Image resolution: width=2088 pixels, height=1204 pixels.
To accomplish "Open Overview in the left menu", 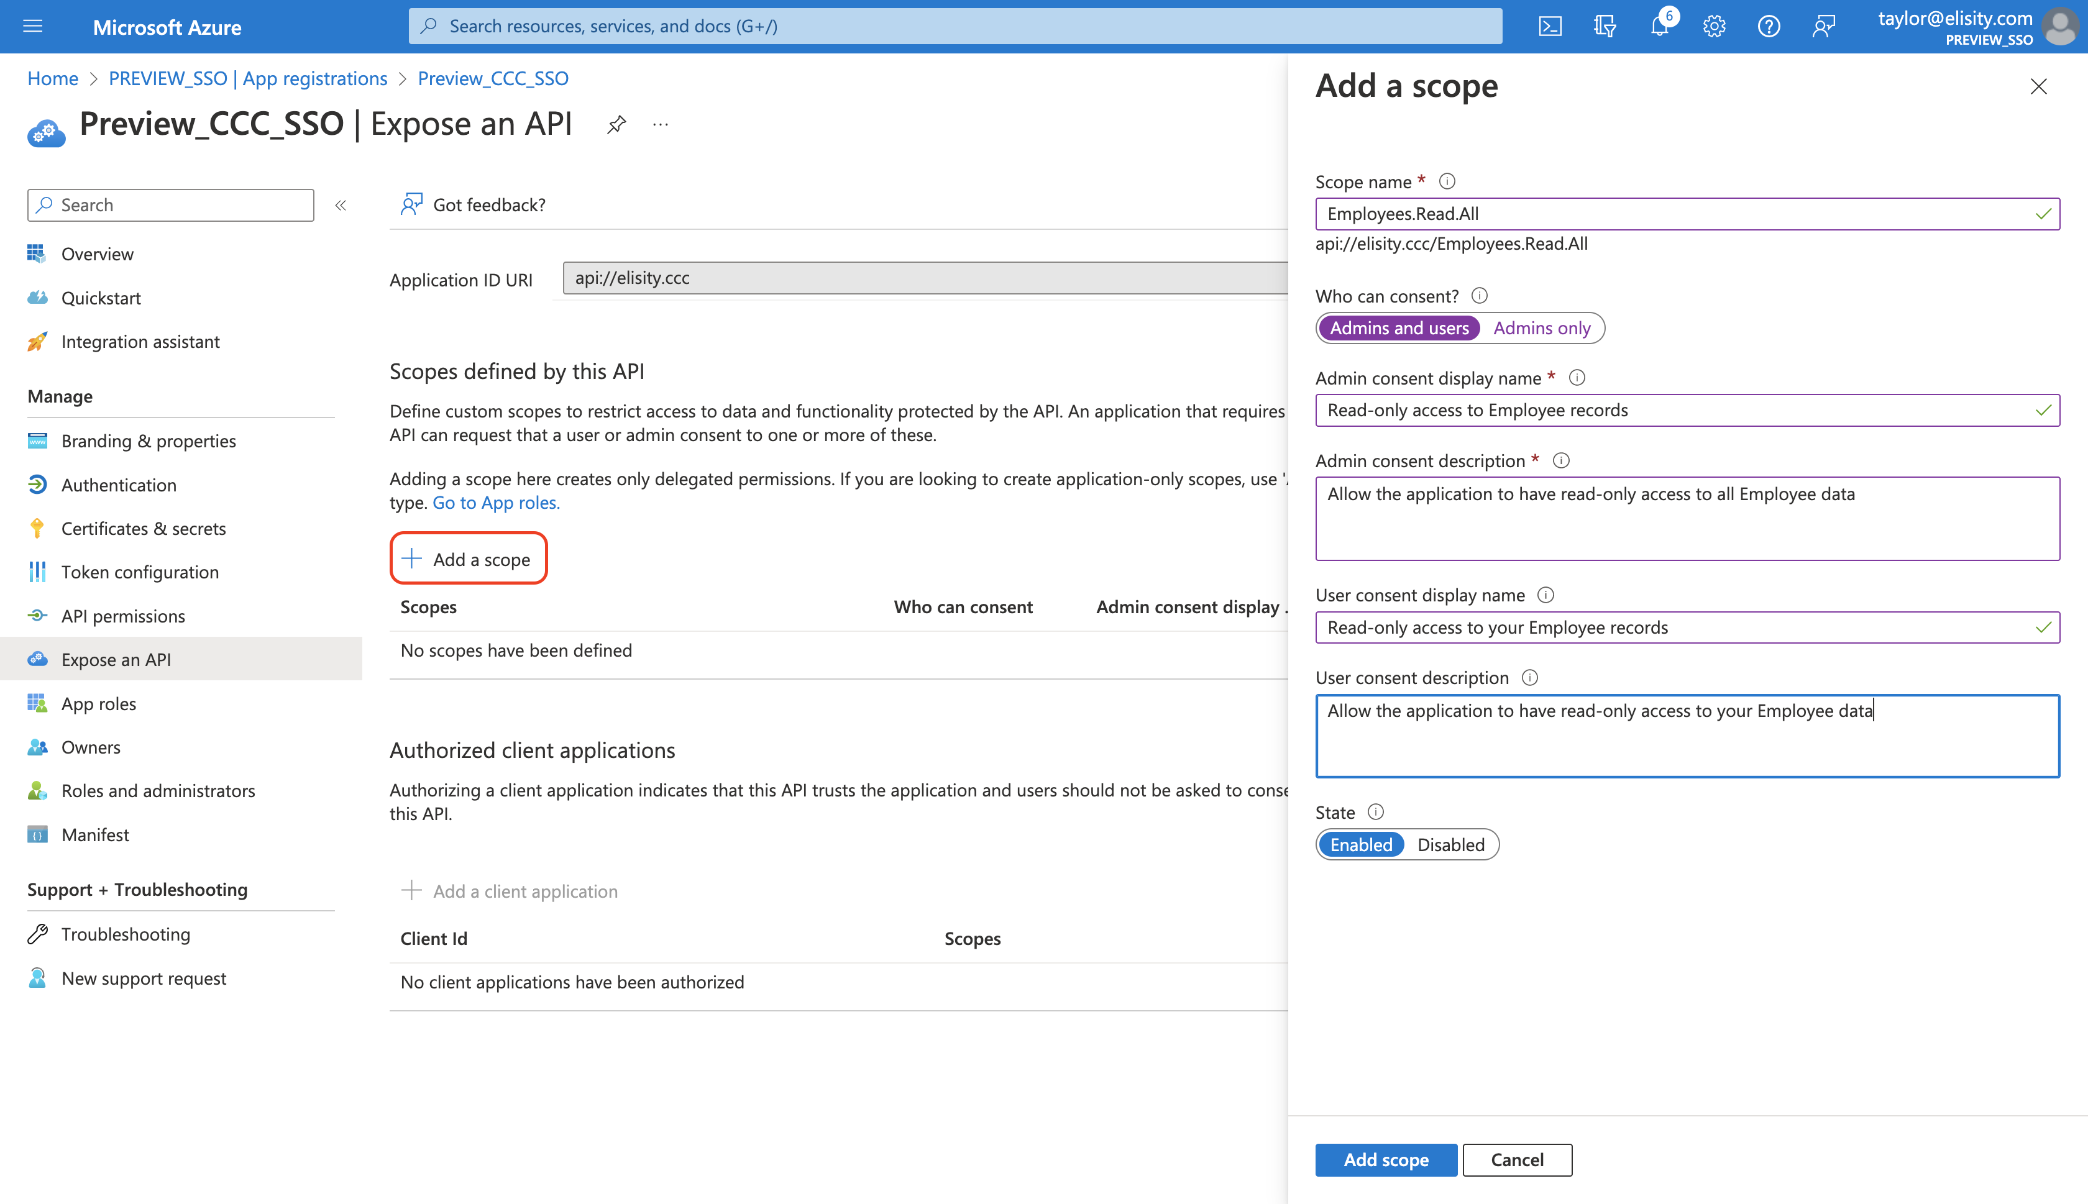I will pos(98,254).
